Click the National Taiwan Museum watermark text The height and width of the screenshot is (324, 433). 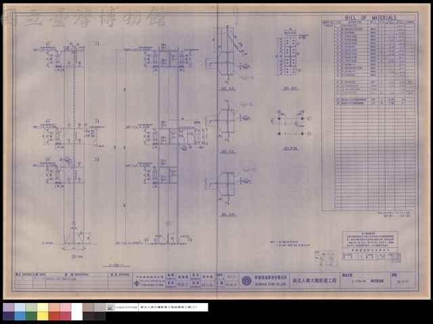coord(84,17)
